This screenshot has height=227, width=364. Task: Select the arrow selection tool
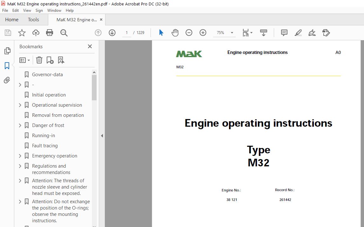point(161,33)
